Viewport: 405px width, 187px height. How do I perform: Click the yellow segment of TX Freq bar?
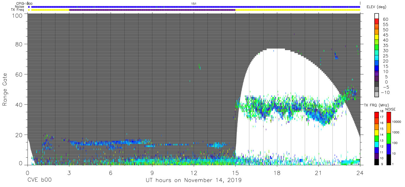pos(297,10)
